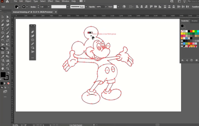Viewport: 199px width, 126px height.
Task: Select the Paintbrush tool
Action: (x=8, y=33)
